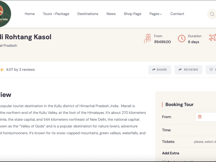
Task: Expand the Pages dropdown menu
Action: tap(156, 14)
